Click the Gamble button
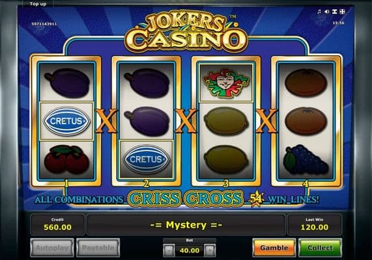Image resolution: width=372 pixels, height=260 pixels. [274, 248]
